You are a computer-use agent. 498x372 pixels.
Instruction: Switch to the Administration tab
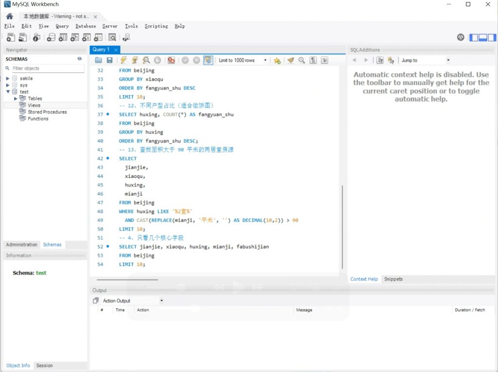coord(21,245)
